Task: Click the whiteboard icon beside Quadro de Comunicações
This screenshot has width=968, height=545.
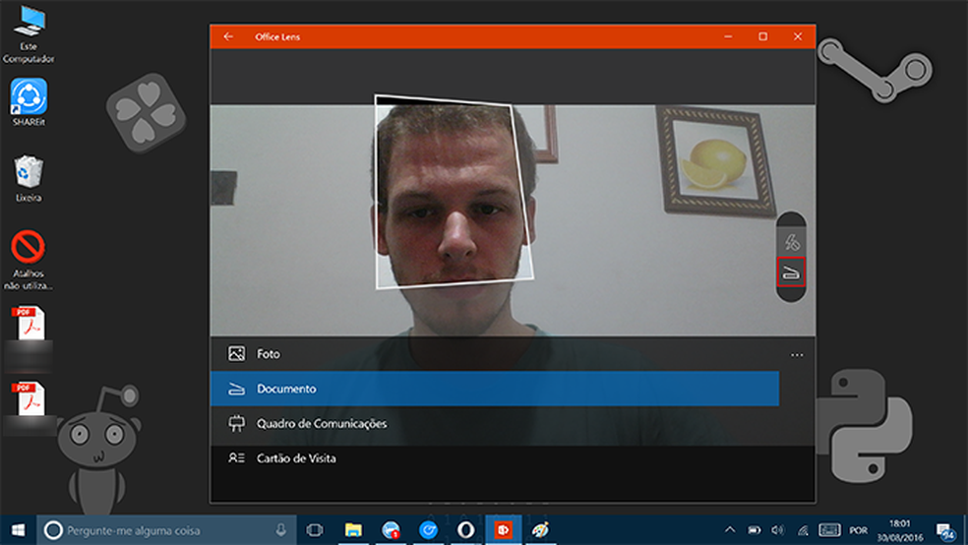Action: 236,423
